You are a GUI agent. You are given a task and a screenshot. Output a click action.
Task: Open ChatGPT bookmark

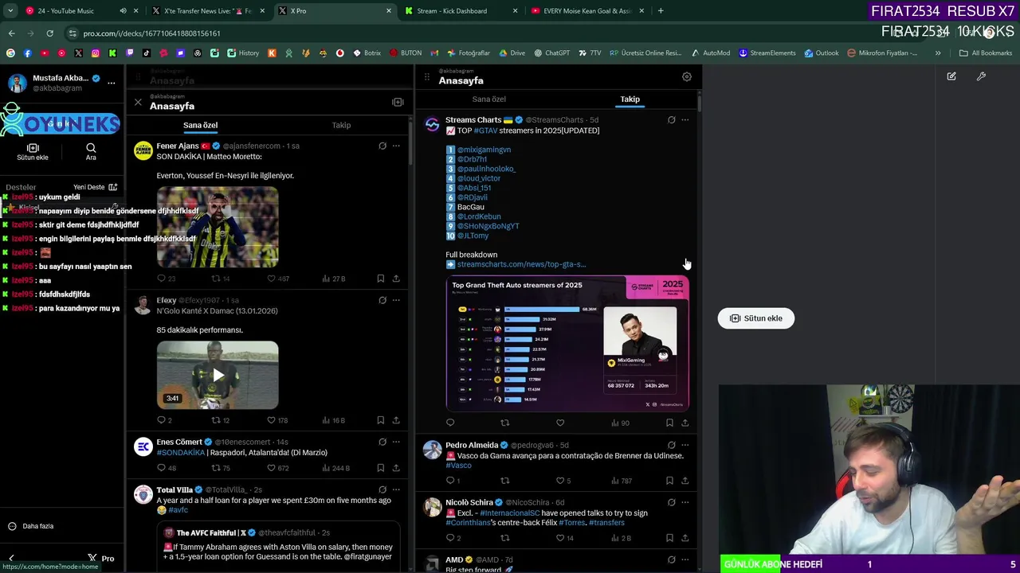[x=551, y=53]
